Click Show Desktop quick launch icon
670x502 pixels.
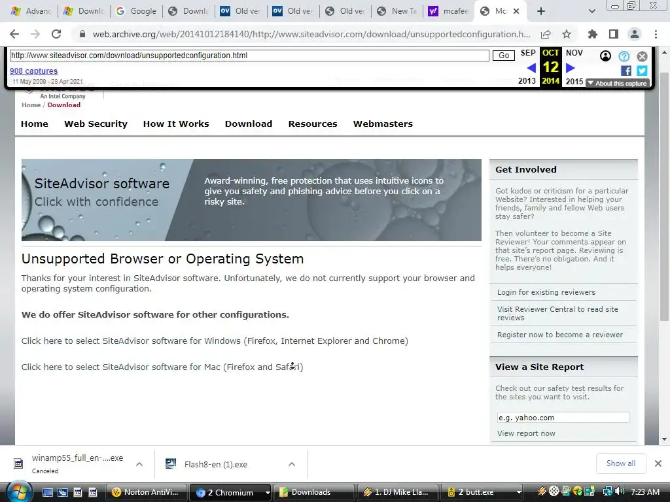[47, 492]
